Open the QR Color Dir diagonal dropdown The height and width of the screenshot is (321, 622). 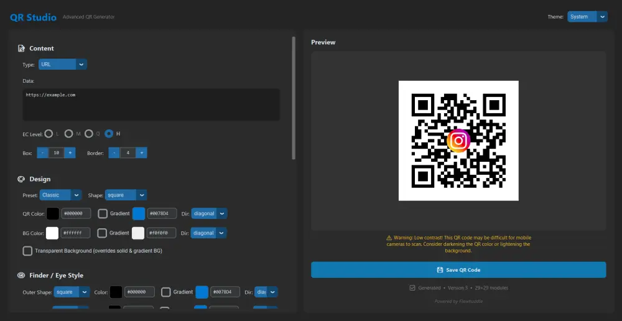(x=210, y=213)
